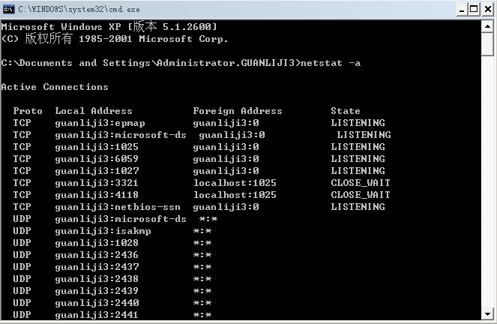This screenshot has width=497, height=324.
Task: Click local address guanliji3:2436
Action: (x=97, y=255)
